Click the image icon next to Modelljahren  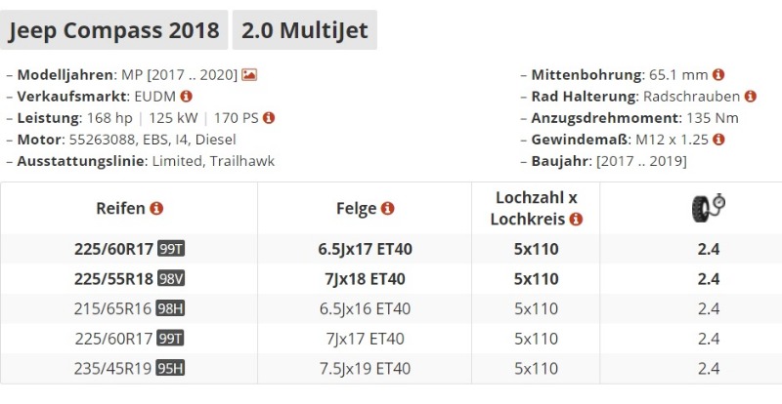249,74
